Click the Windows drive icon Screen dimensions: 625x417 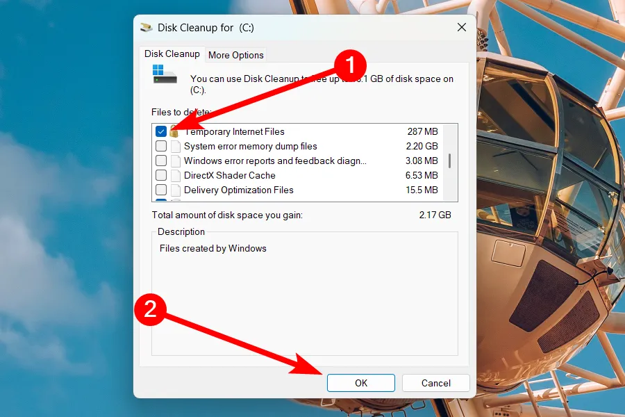(x=165, y=74)
